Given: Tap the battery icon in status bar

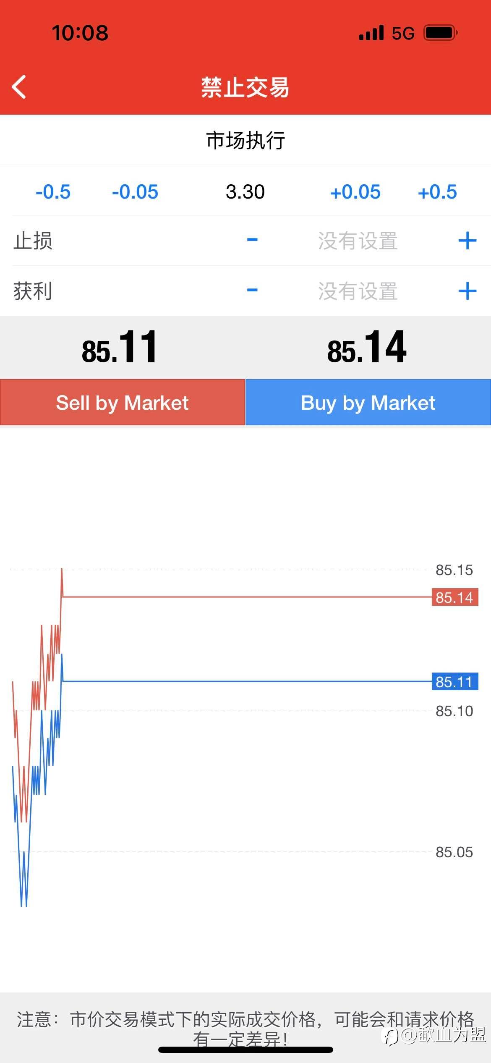Looking at the screenshot, I should pos(440,33).
